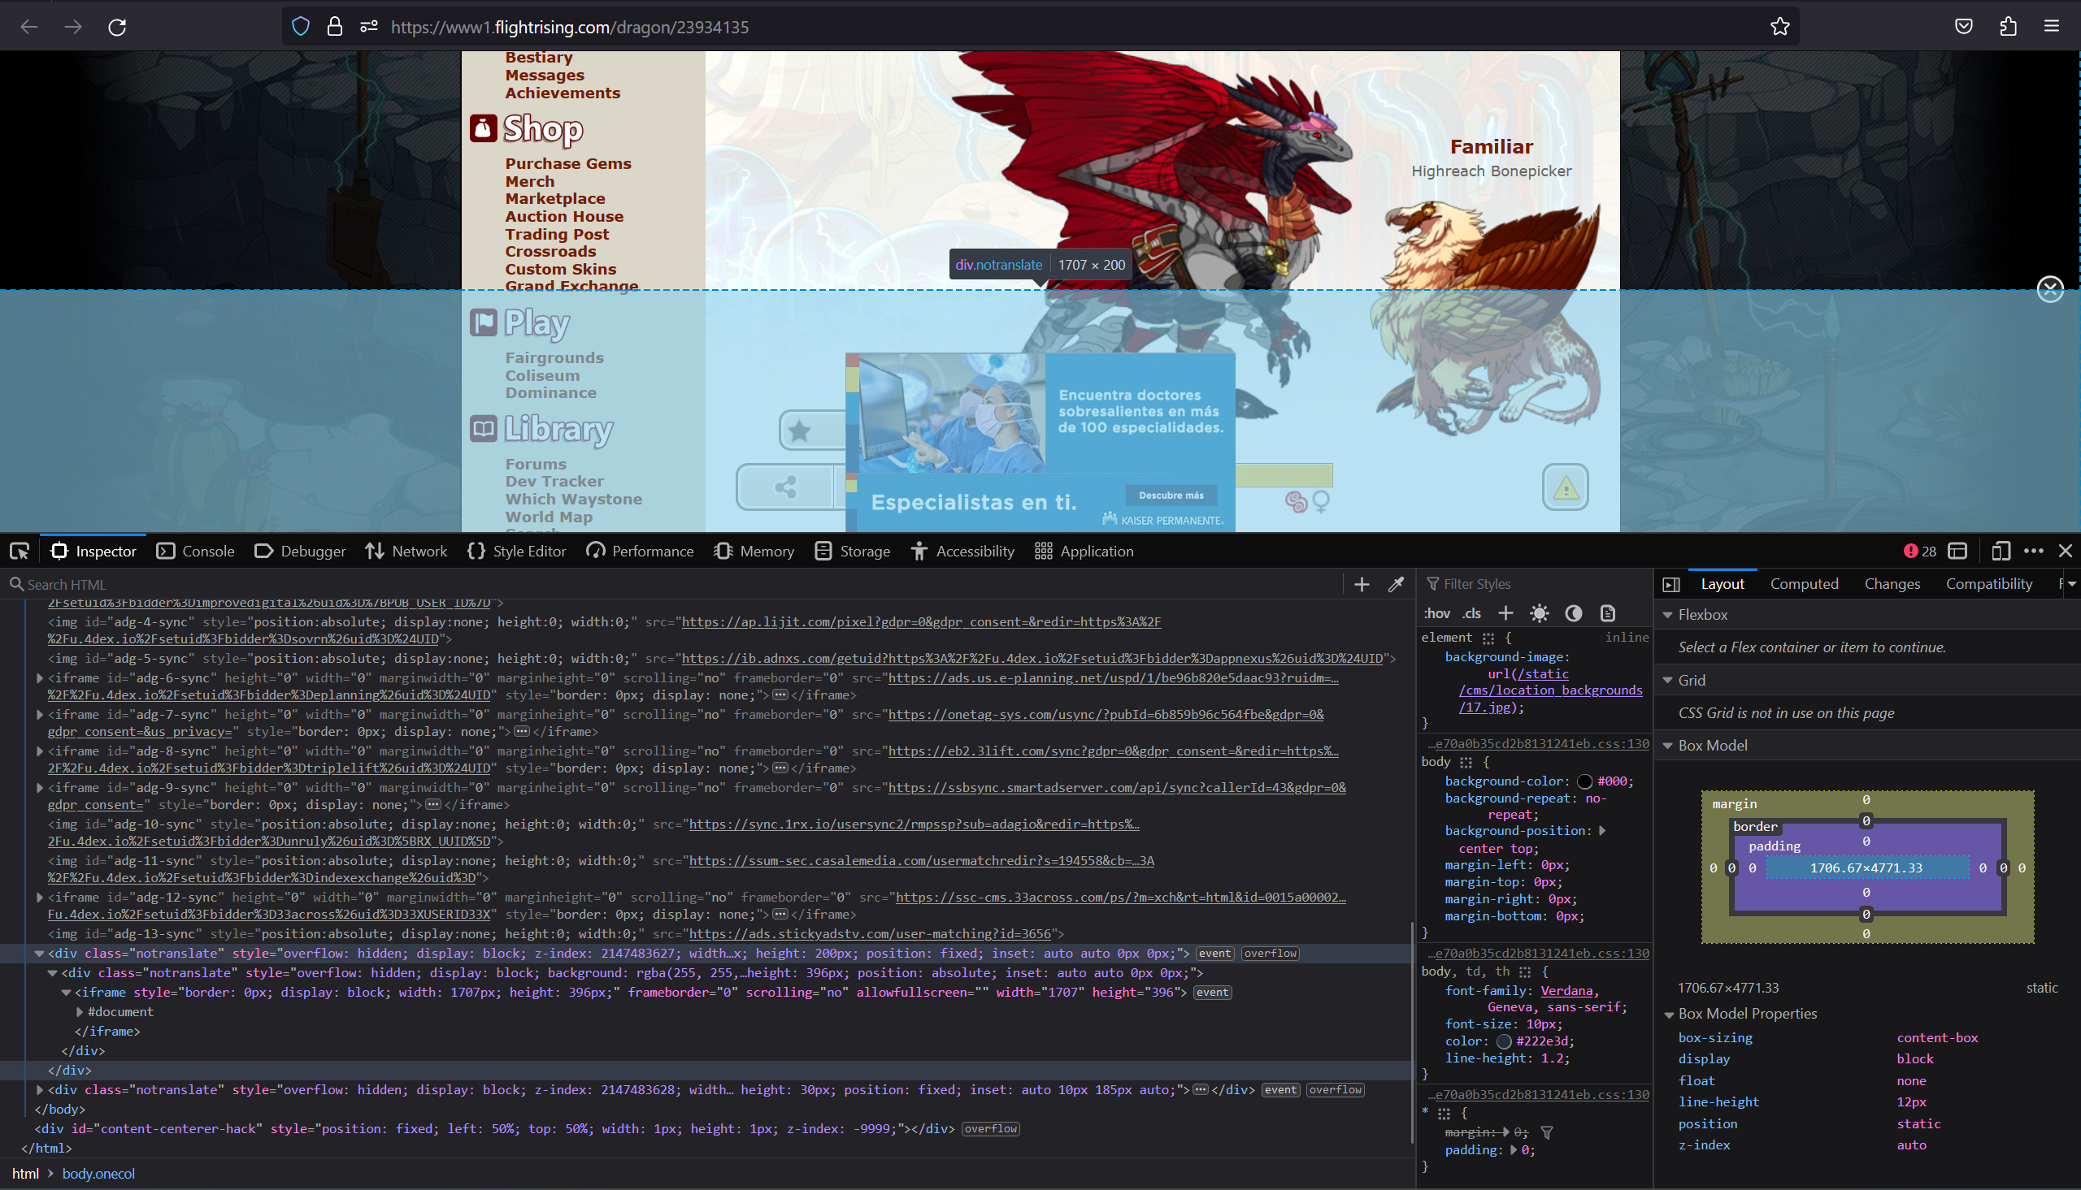2081x1190 pixels.
Task: Open the Computed tab
Action: coord(1804,584)
